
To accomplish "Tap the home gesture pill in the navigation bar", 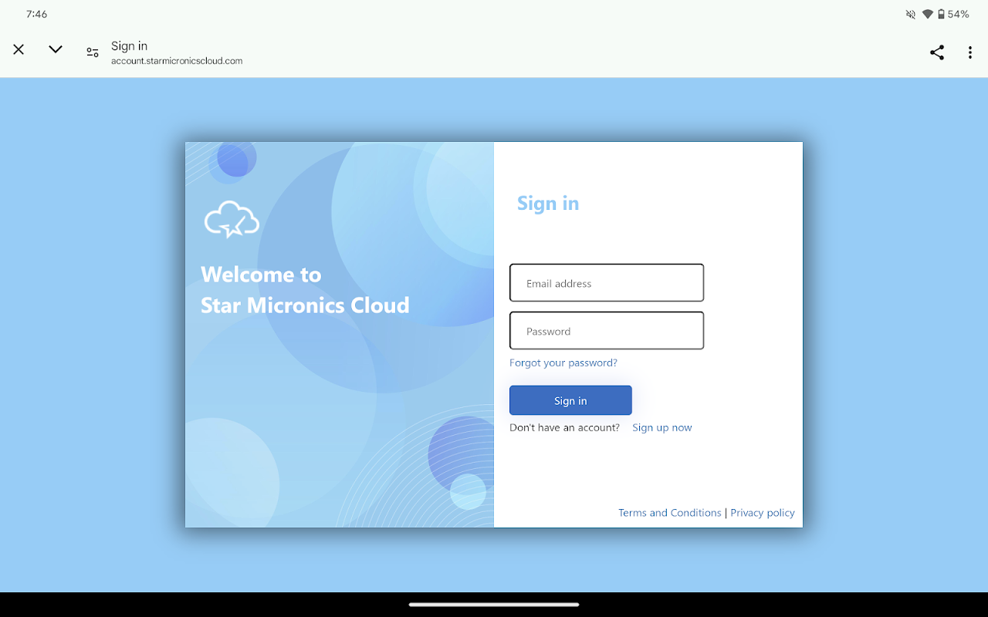I will [x=494, y=605].
